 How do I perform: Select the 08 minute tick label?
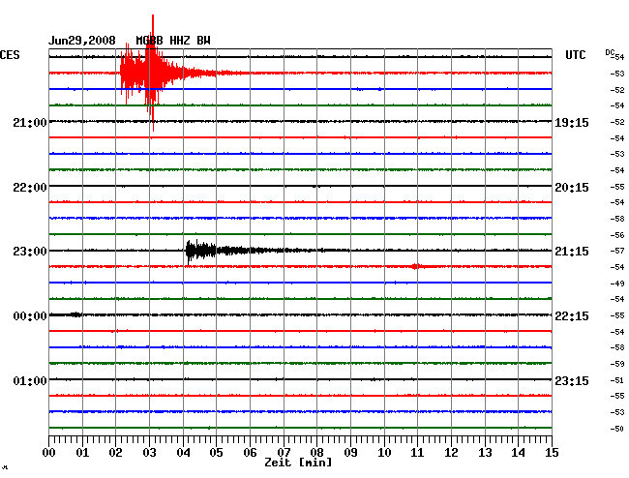tap(316, 453)
